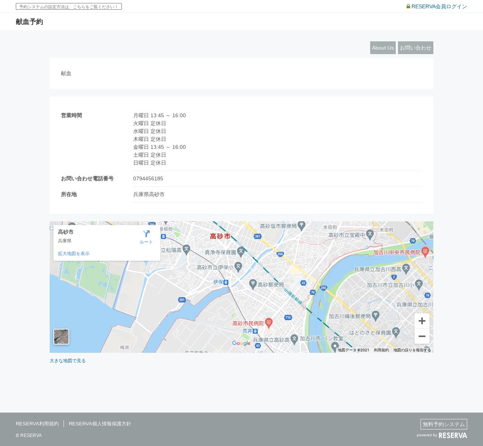
Task: Click the Kakogawa Bingo Post Office (加古川備後郵便局) marker
Action: 375,316
